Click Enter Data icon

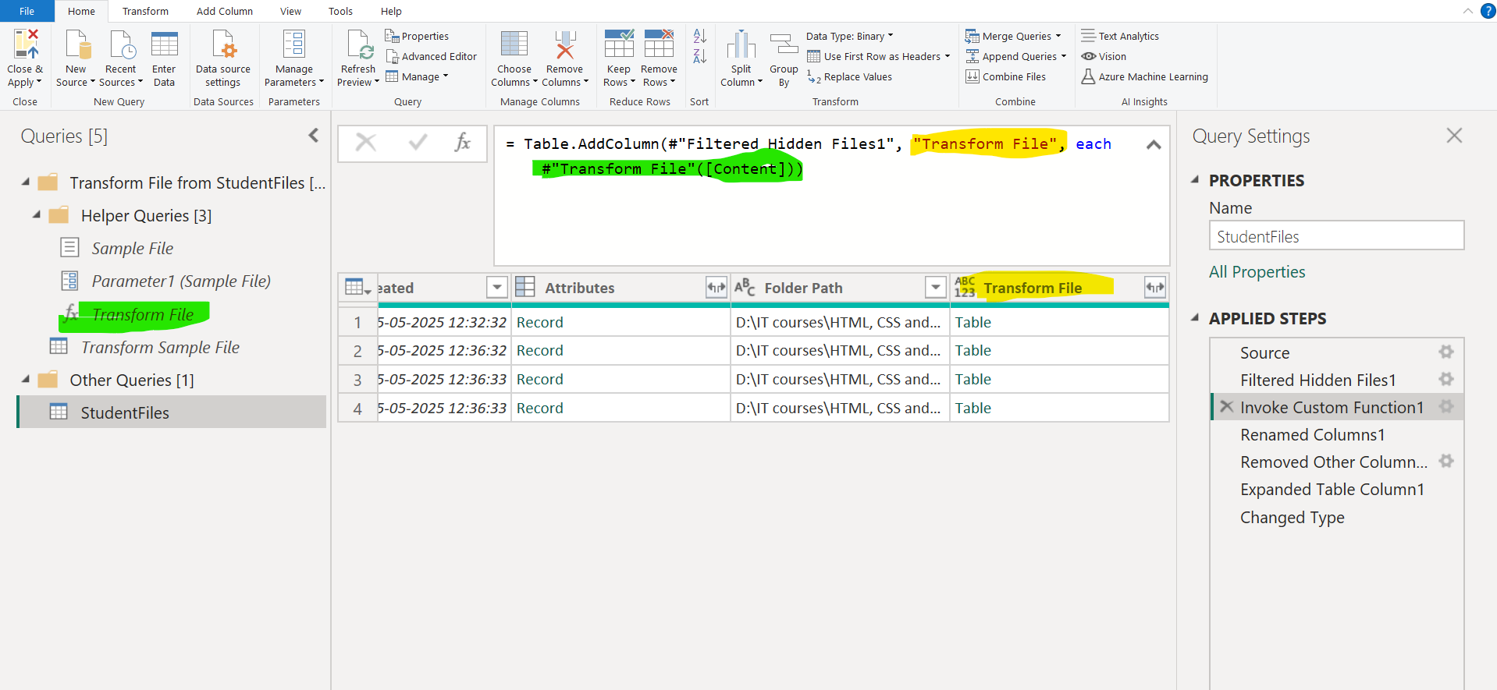point(164,46)
